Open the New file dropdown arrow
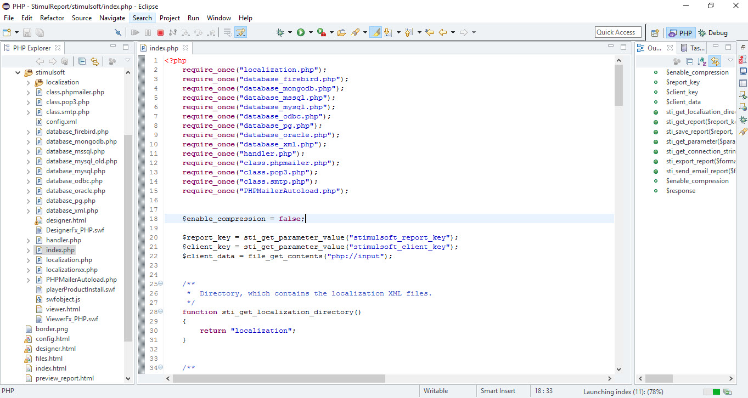This screenshot has height=398, width=748. [x=16, y=32]
